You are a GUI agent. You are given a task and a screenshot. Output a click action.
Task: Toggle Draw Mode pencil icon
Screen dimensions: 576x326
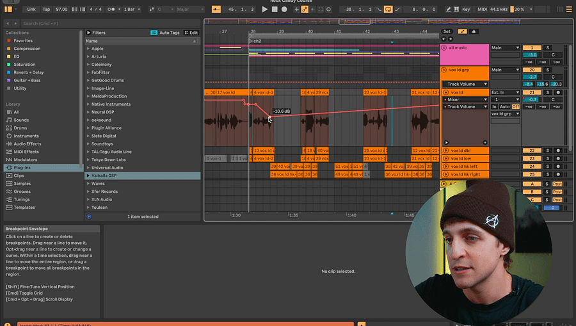click(448, 9)
